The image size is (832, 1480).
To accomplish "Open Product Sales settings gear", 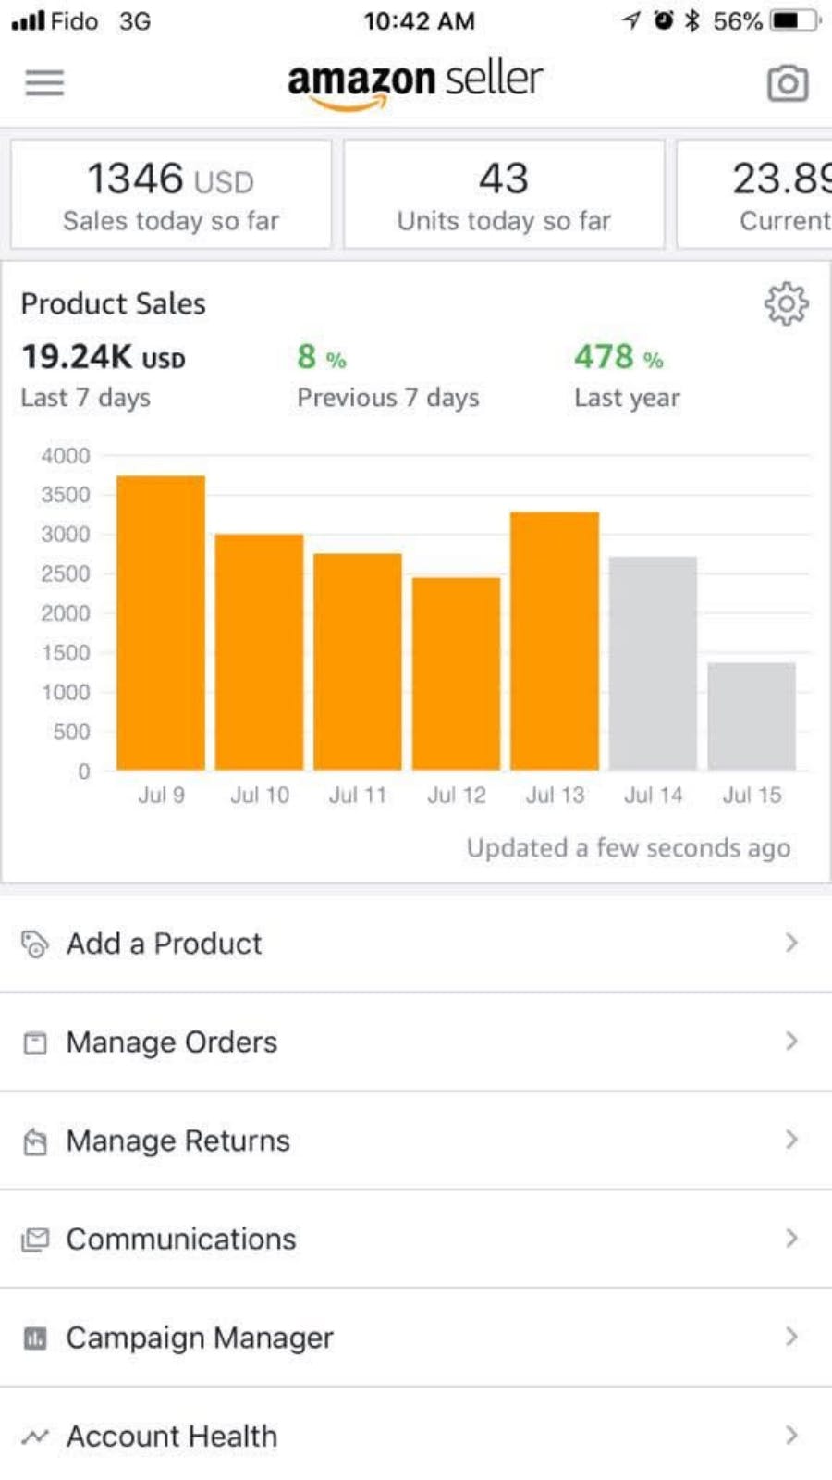I will tap(786, 303).
